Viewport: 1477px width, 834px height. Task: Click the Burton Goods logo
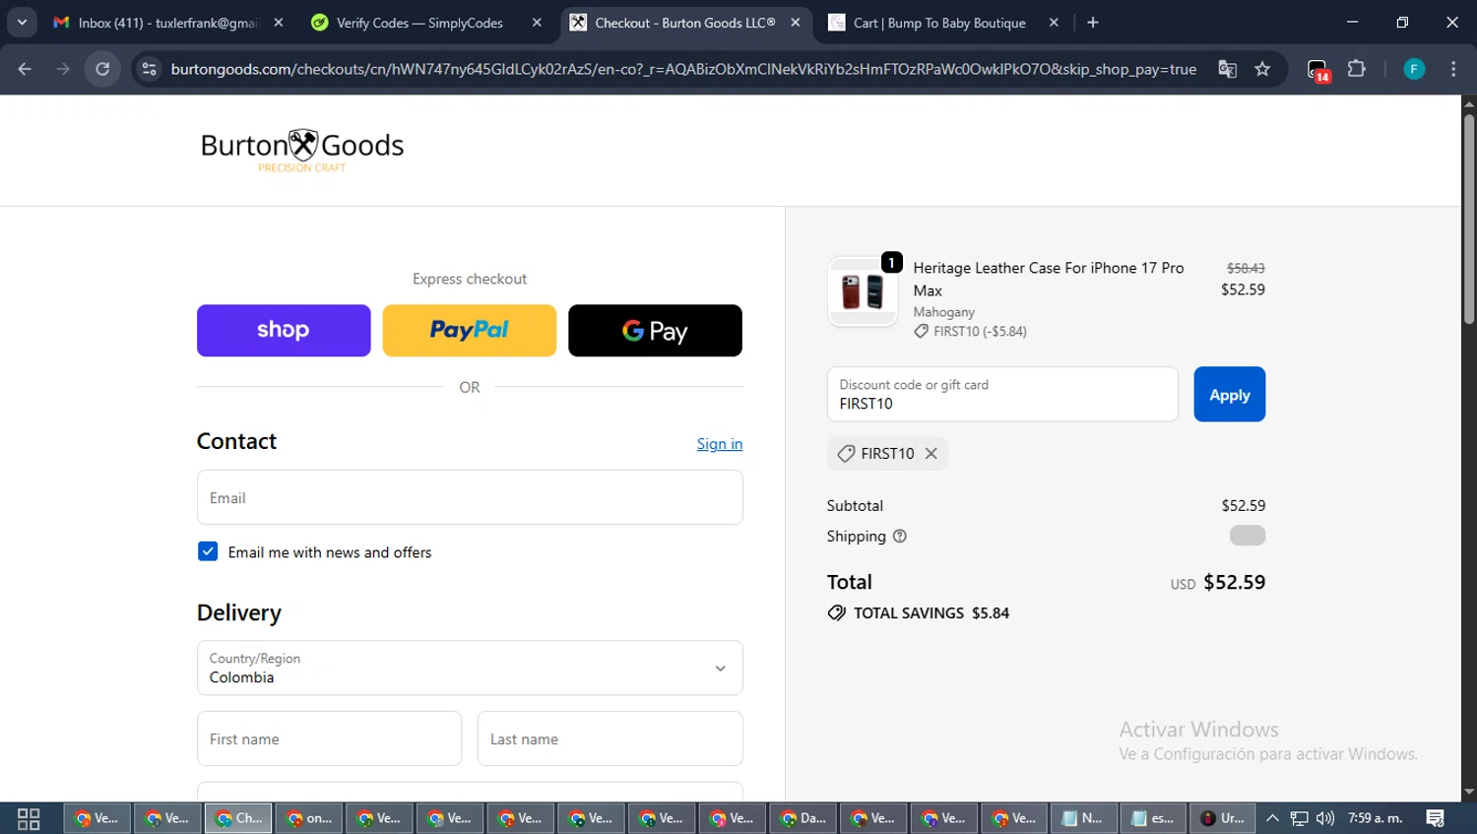(x=302, y=150)
